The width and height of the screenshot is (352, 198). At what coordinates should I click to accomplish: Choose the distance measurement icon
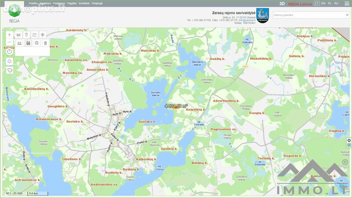(19, 43)
